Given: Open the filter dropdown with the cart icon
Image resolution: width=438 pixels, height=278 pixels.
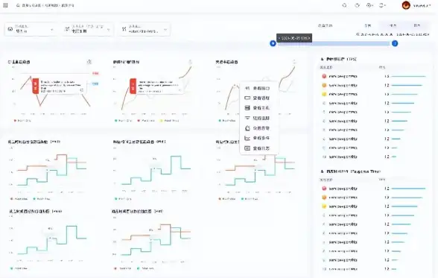Looking at the screenshot, I should point(88,29).
